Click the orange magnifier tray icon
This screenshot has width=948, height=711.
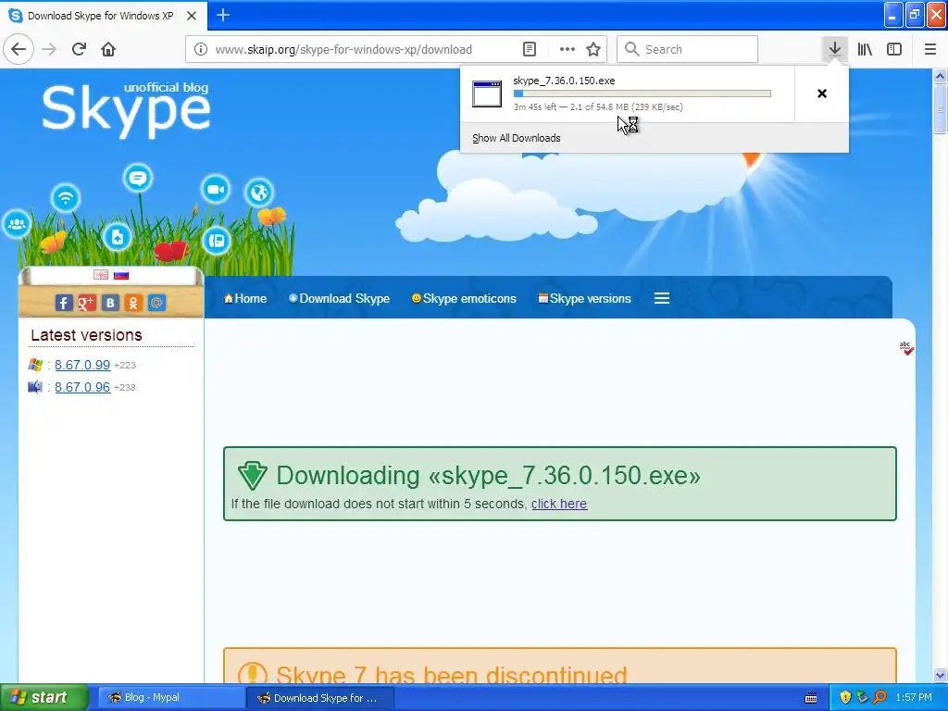tap(879, 698)
